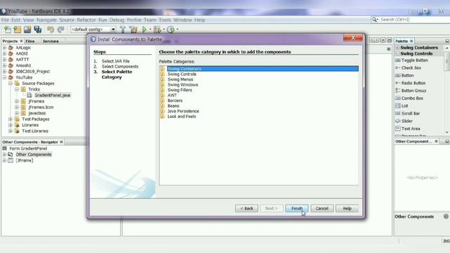Click the Scroll Bar palette icon

click(398, 113)
